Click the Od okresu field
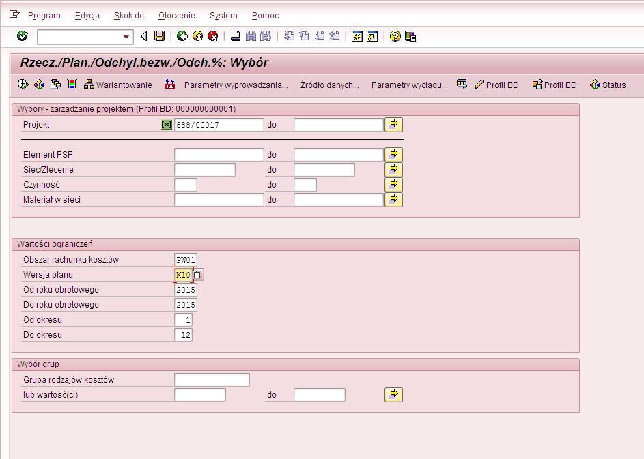 point(183,320)
